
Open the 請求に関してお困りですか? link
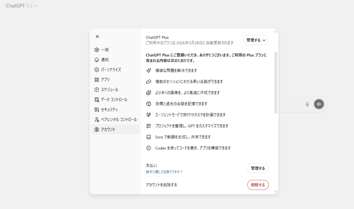point(164,172)
